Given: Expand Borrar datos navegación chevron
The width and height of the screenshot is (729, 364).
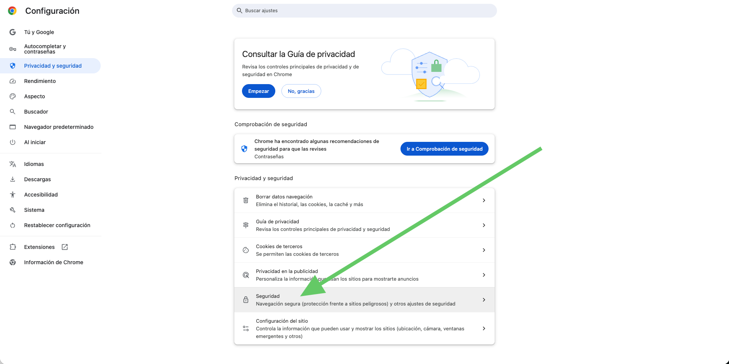Looking at the screenshot, I should (484, 200).
